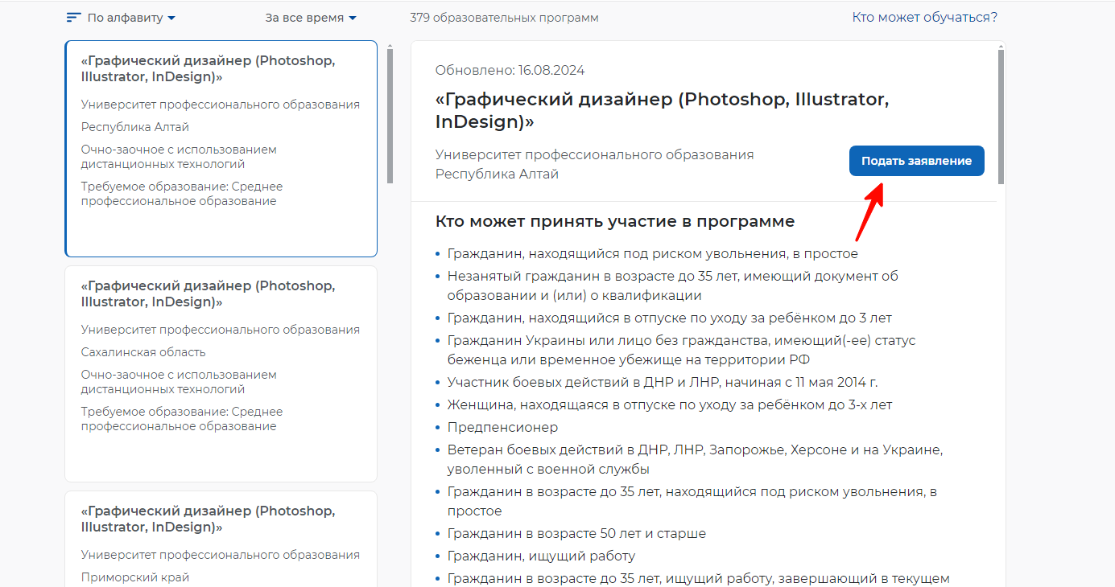
Task: Click Гражданин в возрасте 50 лет и старше
Action: (x=576, y=533)
